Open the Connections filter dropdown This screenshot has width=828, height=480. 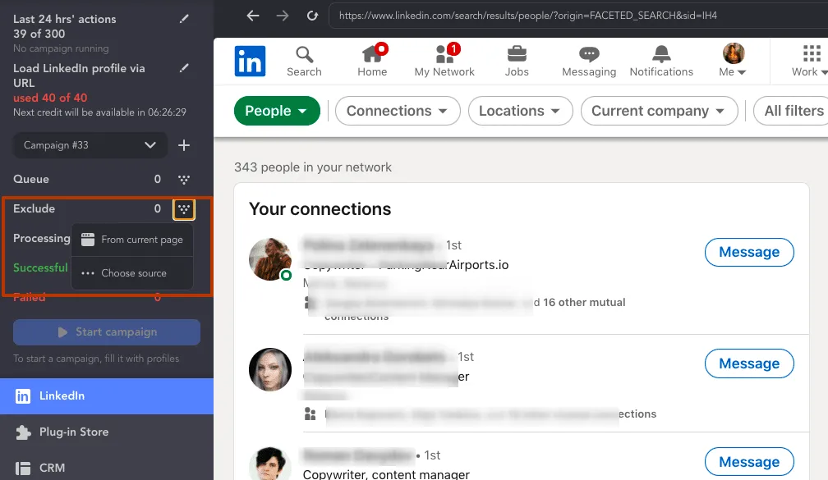click(x=398, y=111)
